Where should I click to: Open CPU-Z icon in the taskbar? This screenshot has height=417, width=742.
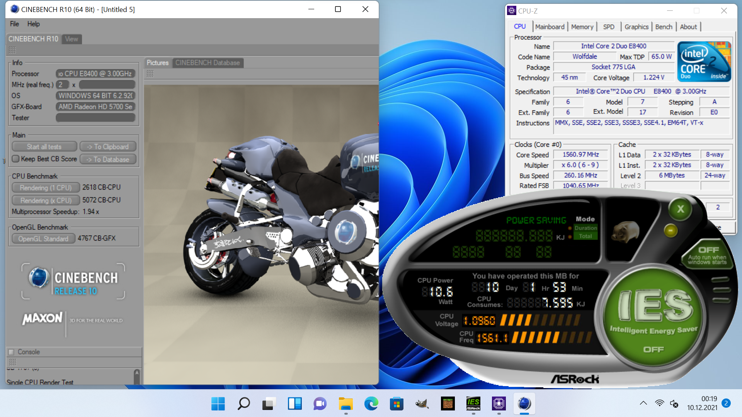pos(499,404)
